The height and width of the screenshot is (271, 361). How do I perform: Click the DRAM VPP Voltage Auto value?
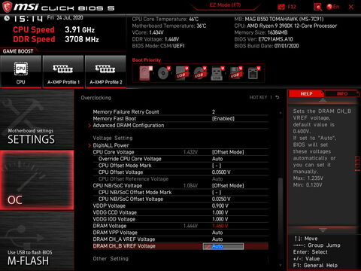[x=217, y=233]
